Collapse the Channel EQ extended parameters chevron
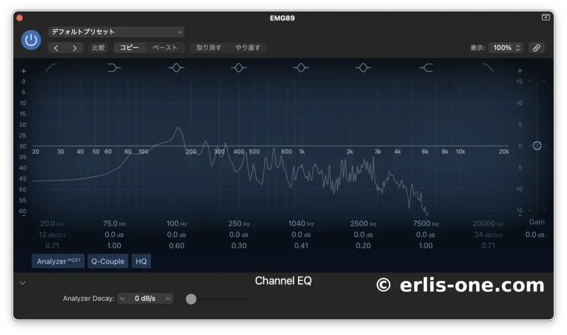This screenshot has width=567, height=335. 23,283
